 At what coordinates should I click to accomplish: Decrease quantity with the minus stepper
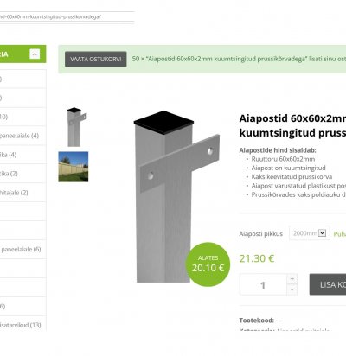[x=292, y=289]
